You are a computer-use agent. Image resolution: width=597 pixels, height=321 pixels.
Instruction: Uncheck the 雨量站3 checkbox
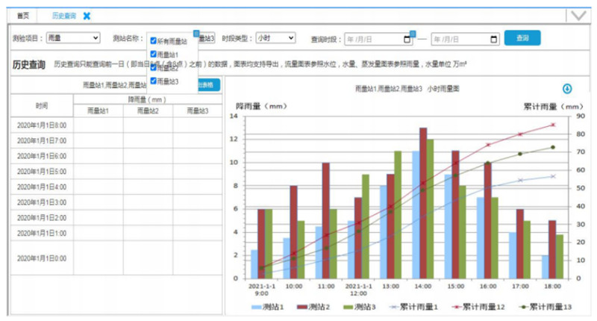point(154,81)
